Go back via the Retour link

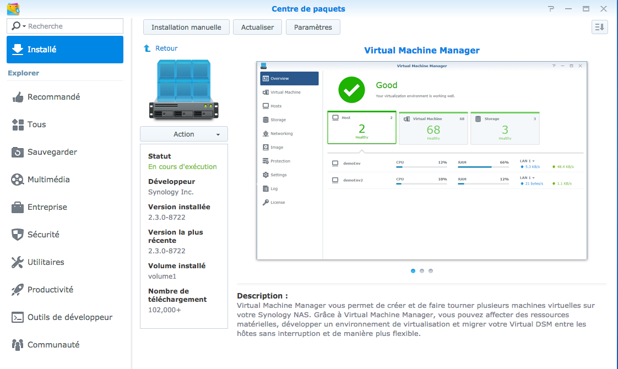click(166, 48)
